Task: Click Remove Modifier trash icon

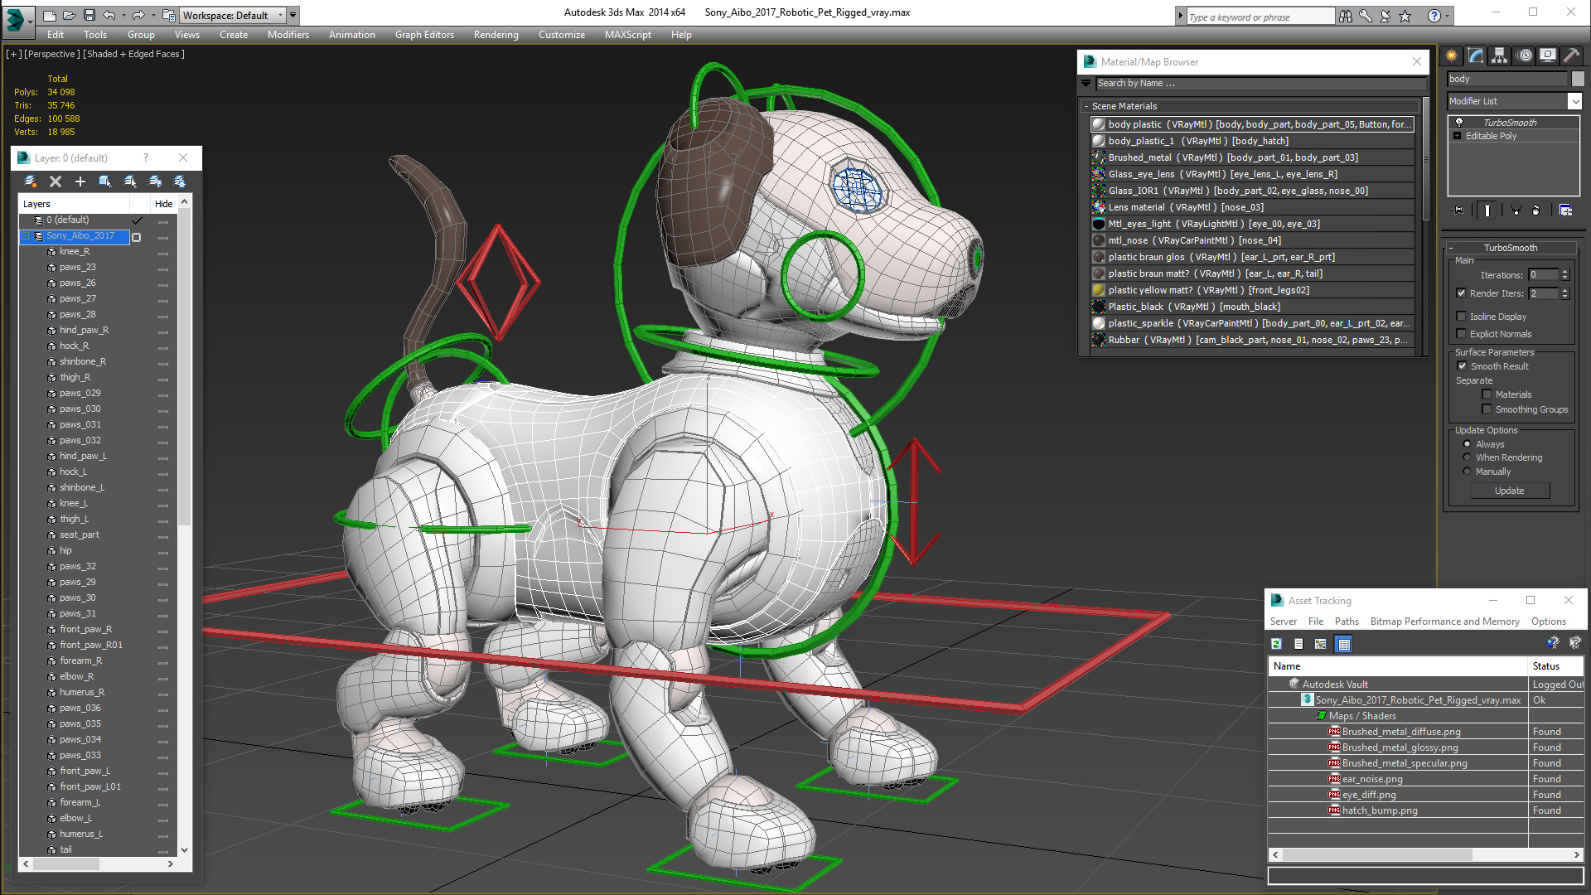Action: (x=1536, y=210)
